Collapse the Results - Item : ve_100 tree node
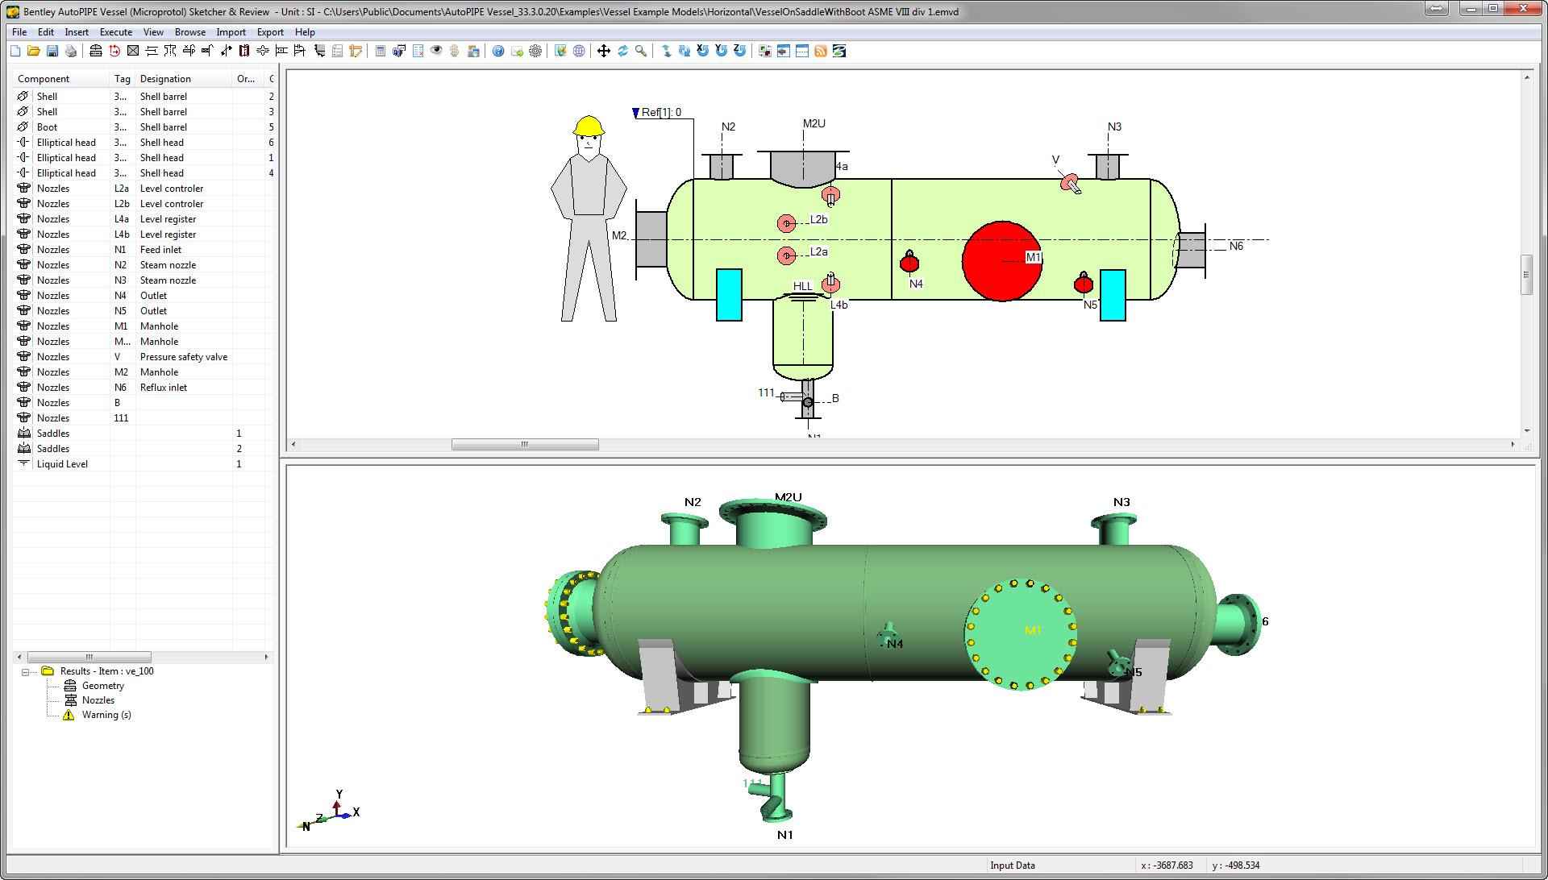The height and width of the screenshot is (880, 1548). pyautogui.click(x=25, y=671)
